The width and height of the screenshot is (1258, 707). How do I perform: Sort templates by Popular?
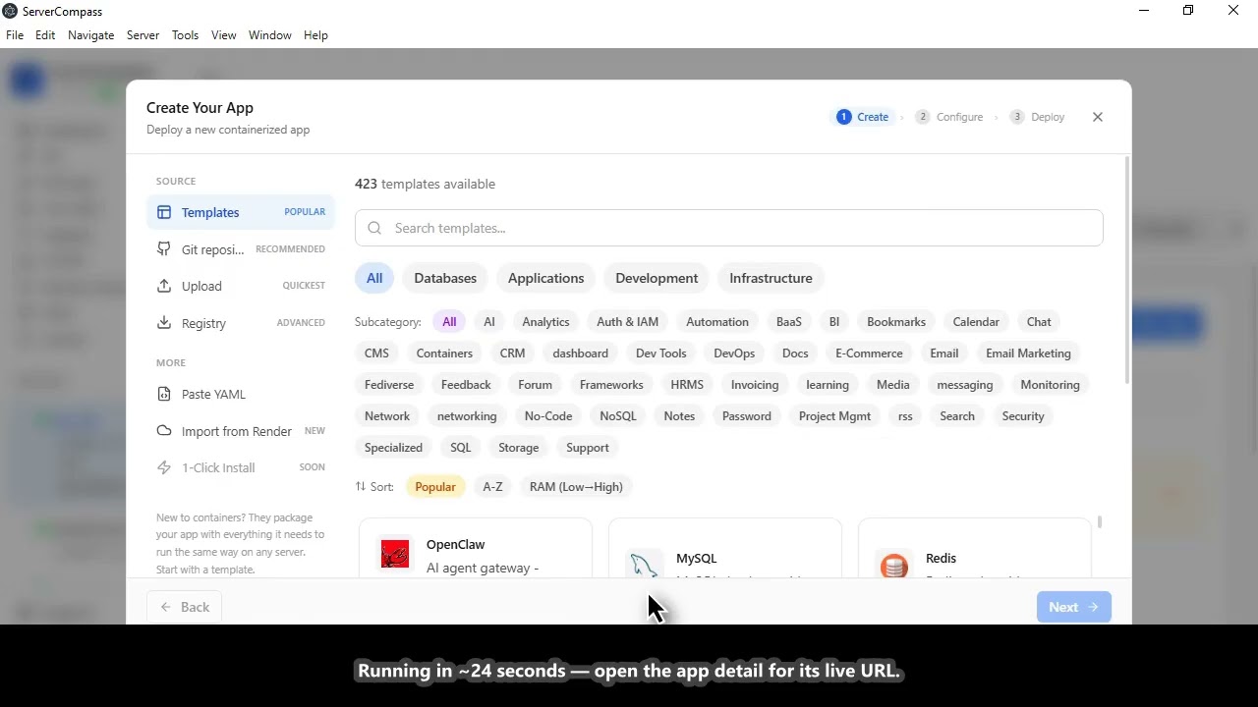435,487
